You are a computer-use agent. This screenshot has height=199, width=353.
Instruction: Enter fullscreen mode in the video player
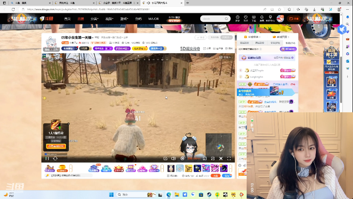point(229,159)
